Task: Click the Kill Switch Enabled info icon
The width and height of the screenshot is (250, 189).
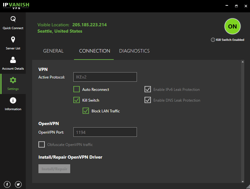Action: [213, 40]
